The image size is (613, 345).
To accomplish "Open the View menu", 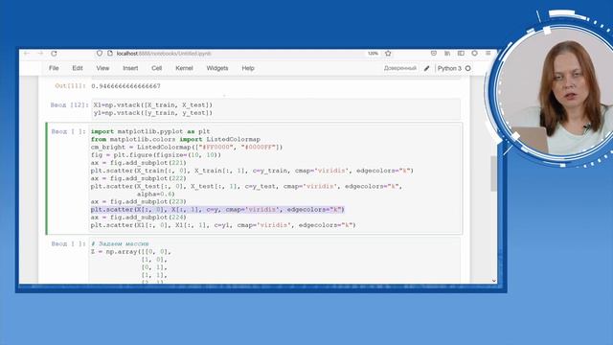I will coord(102,68).
